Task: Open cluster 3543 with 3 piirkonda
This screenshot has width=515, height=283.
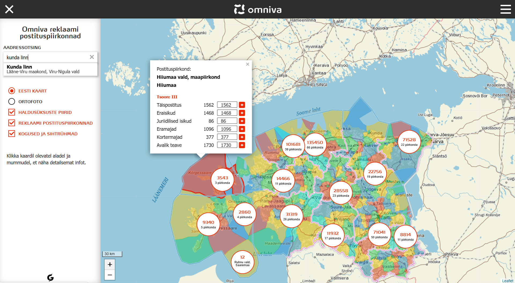Action: tap(222, 180)
